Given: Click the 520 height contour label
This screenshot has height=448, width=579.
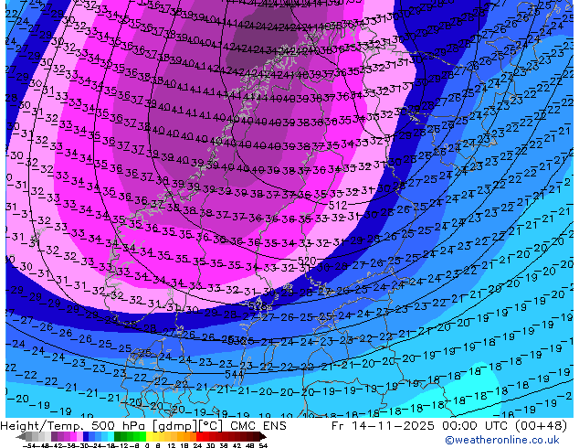Looking at the screenshot, I should click(307, 261).
